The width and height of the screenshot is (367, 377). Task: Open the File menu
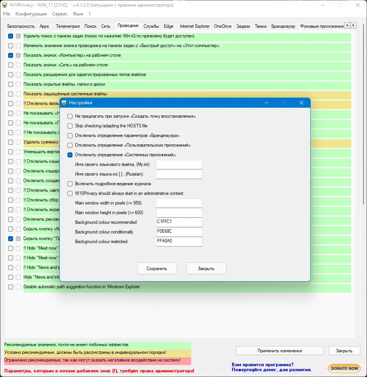[7, 14]
